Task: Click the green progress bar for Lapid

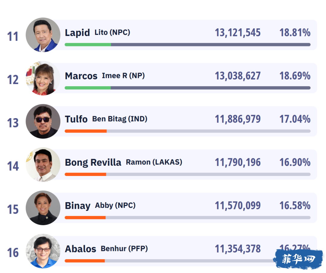Action: [88, 45]
